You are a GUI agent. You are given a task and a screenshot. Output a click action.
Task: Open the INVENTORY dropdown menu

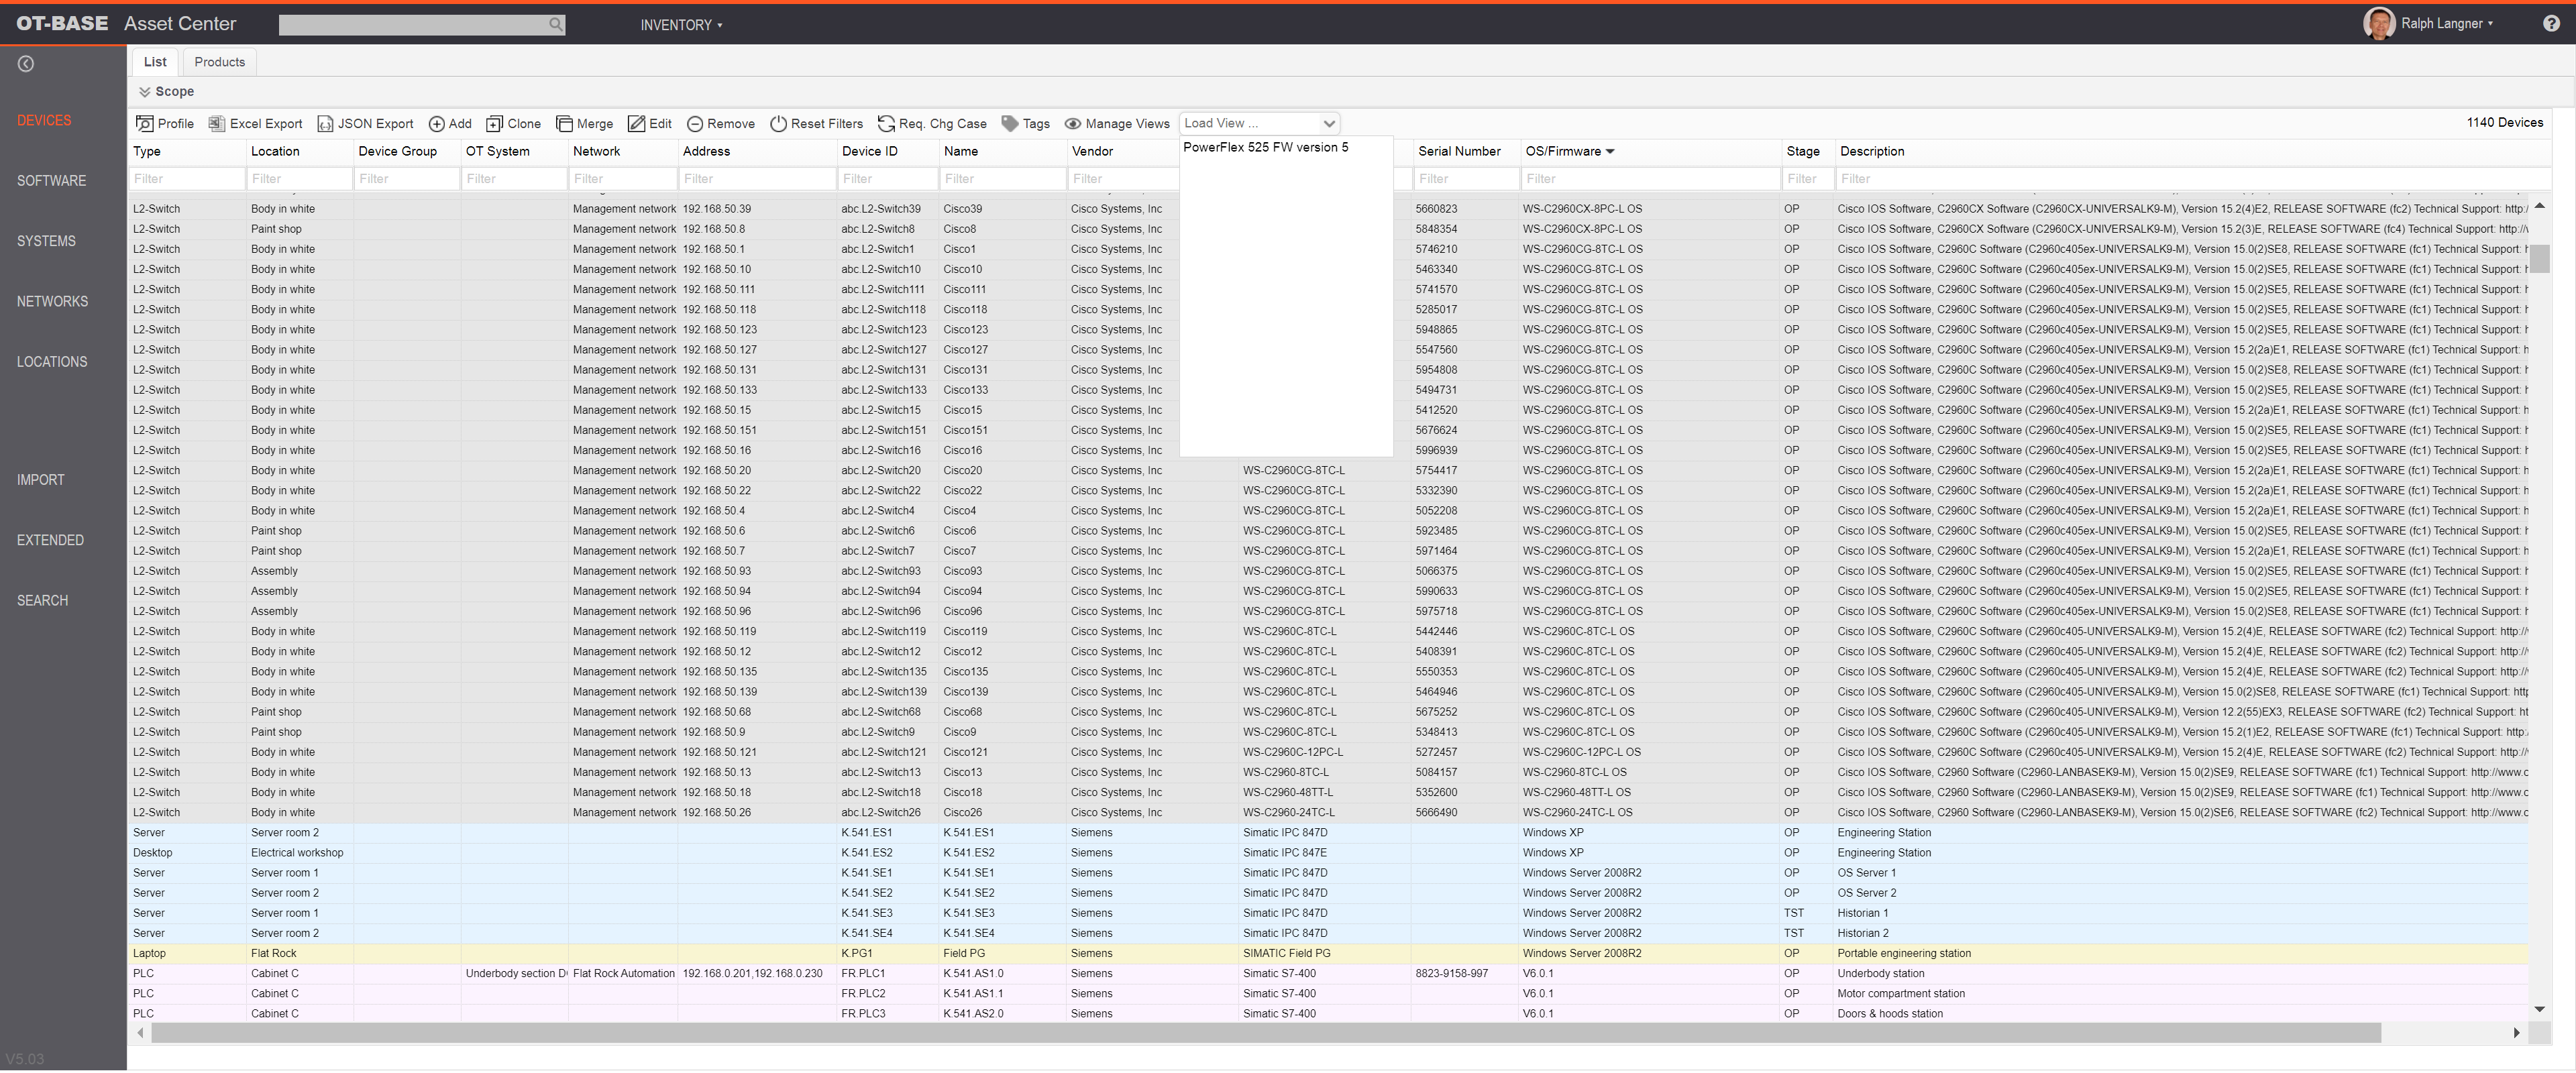coord(681,25)
